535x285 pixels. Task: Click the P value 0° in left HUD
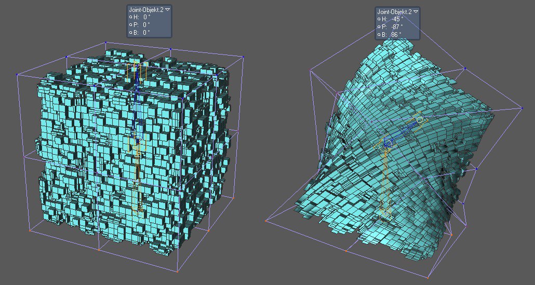tap(146, 24)
